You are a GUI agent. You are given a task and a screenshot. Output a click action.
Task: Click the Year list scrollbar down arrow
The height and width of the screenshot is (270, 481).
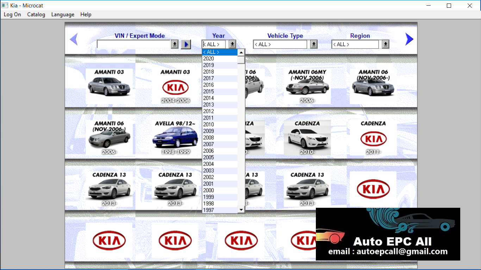[241, 210]
